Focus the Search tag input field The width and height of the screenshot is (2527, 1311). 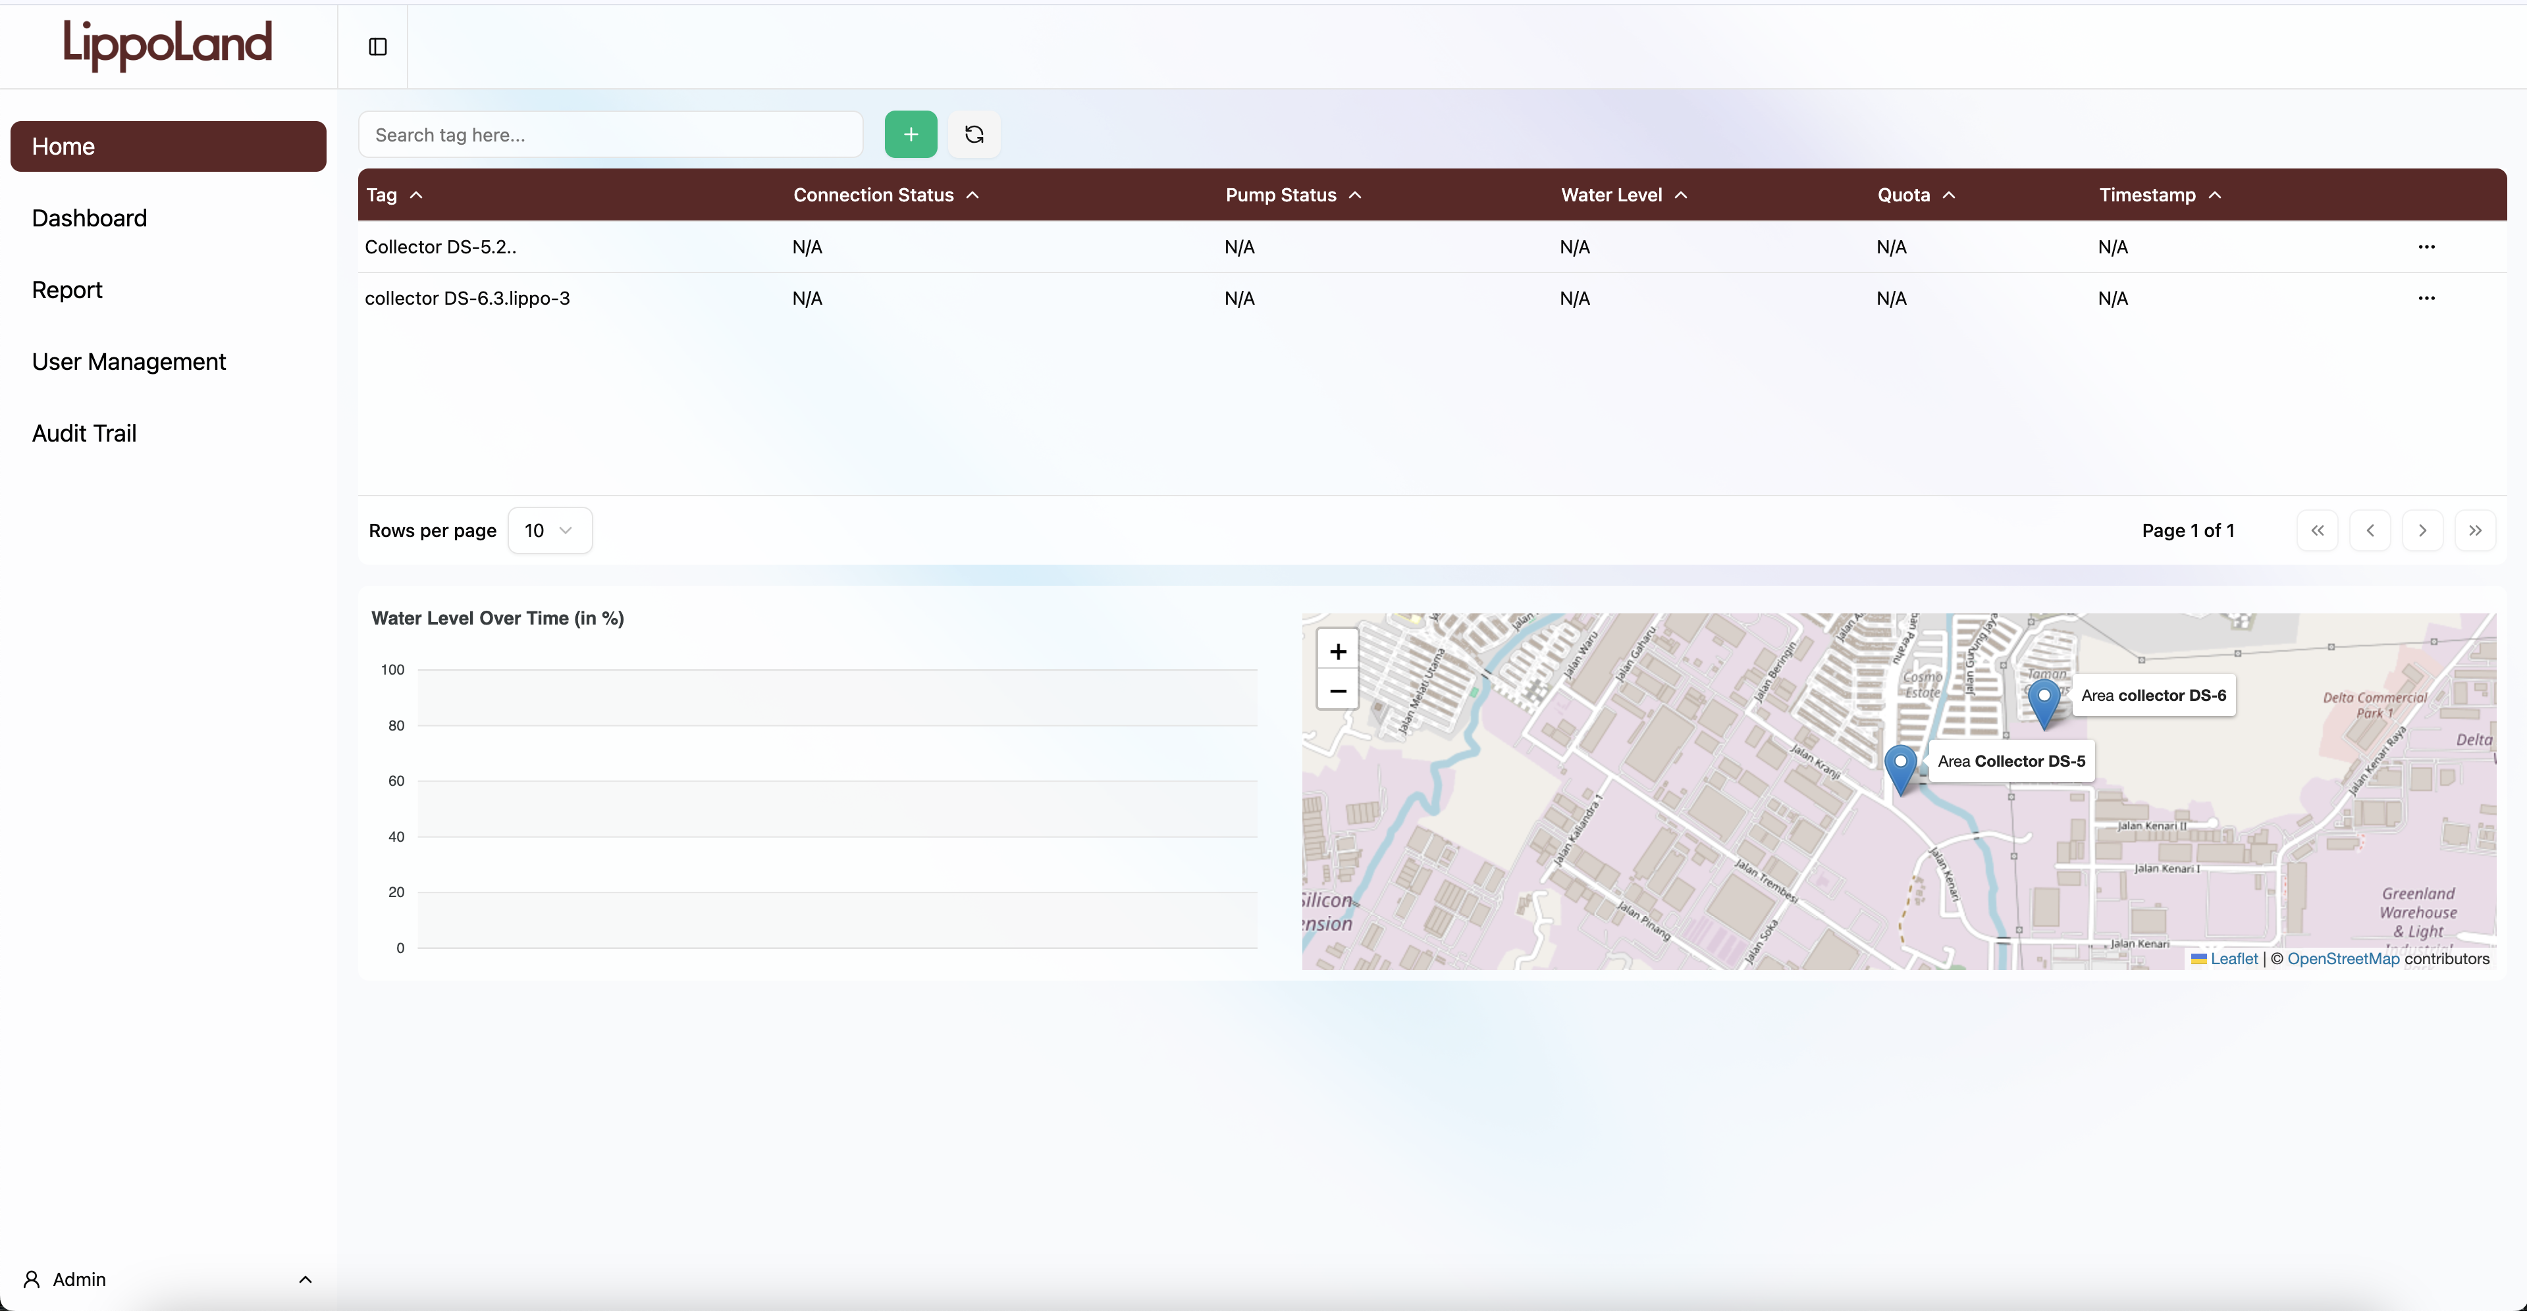[610, 134]
